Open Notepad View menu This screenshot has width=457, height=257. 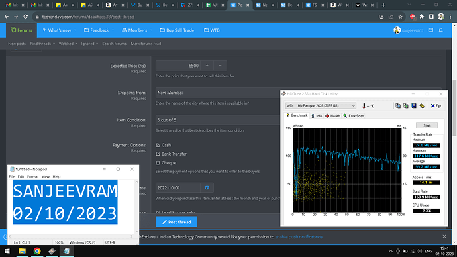pos(46,177)
